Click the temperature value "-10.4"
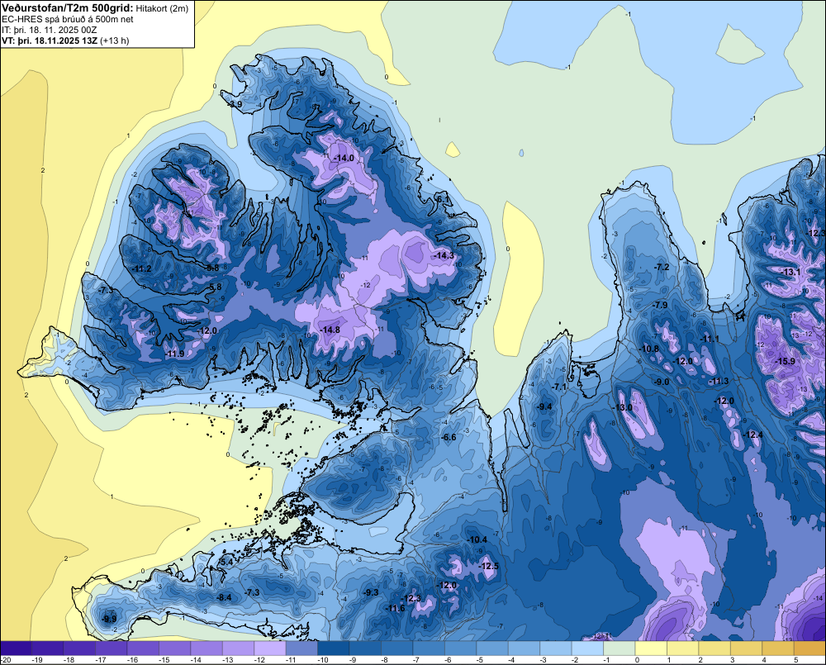This screenshot has height=665, width=826. click(477, 539)
